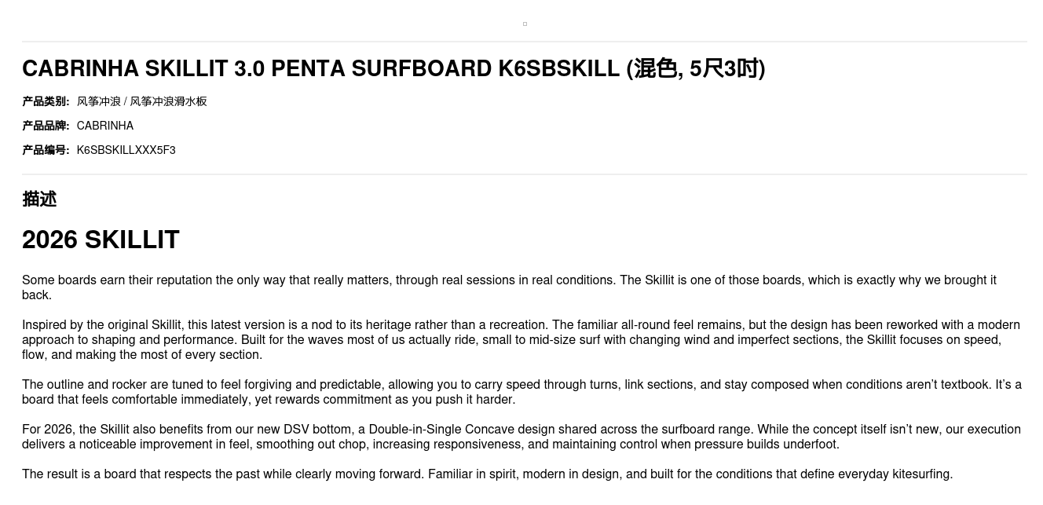Screen dimensions: 1043x505
Task: Click the broken image placeholder at top
Action: pyautogui.click(x=525, y=24)
